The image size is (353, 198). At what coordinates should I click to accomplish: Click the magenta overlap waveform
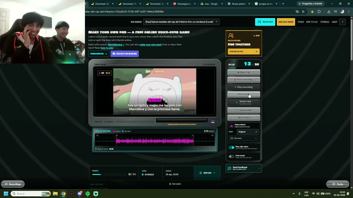pos(155,141)
